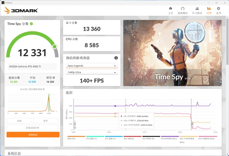Toggle the 帧率 (FPS) legend series

click(76, 138)
